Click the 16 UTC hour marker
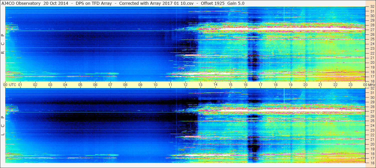The width and height of the screenshot is (376, 168). [x=245, y=85]
